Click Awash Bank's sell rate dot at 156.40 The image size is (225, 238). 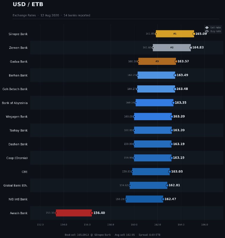92,213
